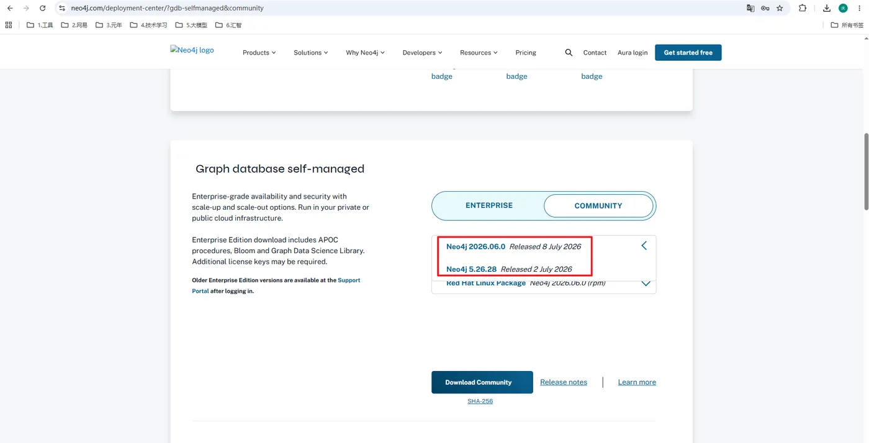Expand the Developers menu
This screenshot has width=869, height=443.
coord(422,53)
